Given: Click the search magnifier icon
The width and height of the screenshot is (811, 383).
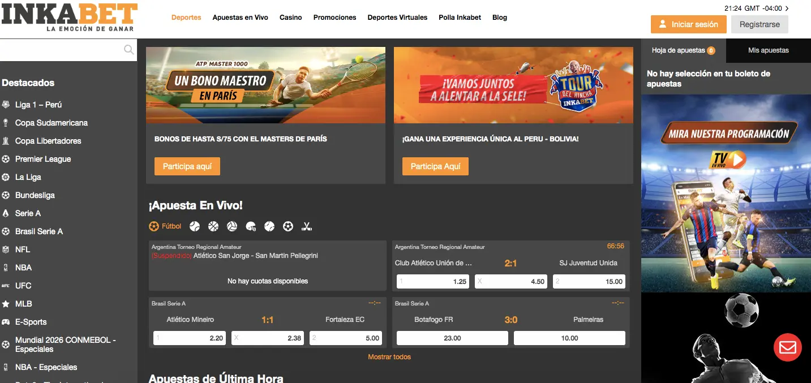Looking at the screenshot, I should pos(129,50).
